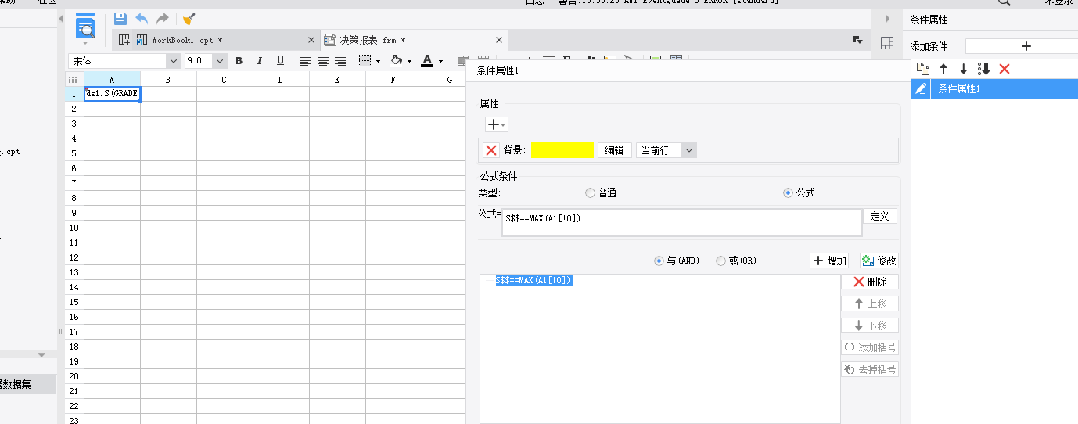1078x424 pixels.
Task: Move condition attribute down with arrow icon
Action: [964, 69]
